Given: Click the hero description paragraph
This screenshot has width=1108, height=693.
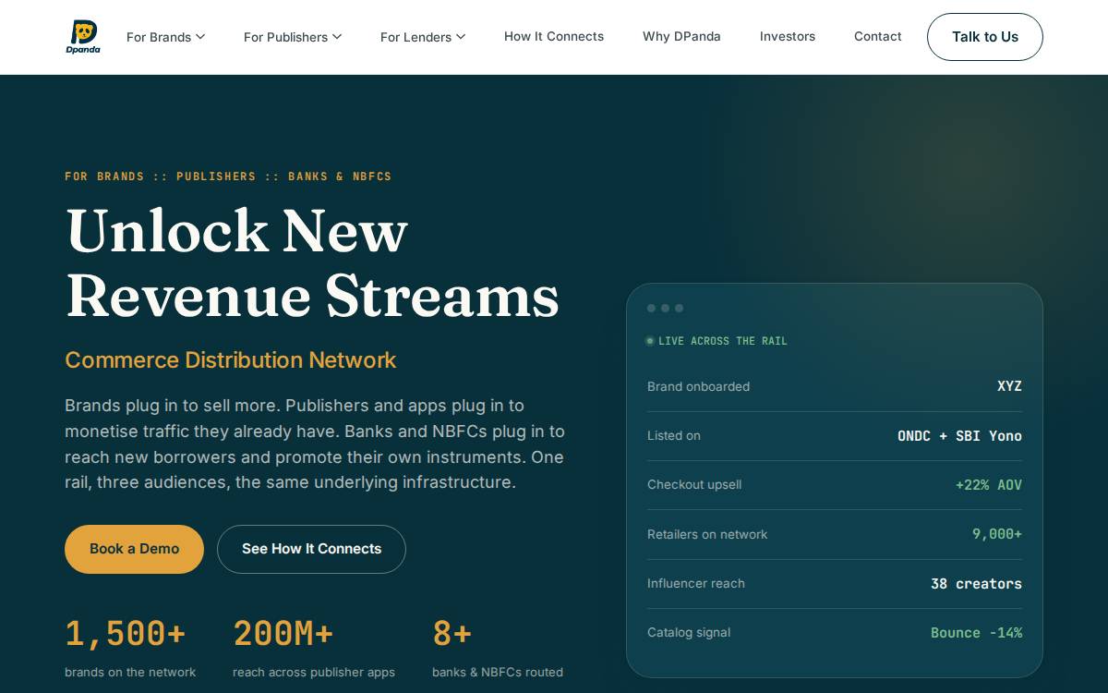Looking at the screenshot, I should (x=315, y=444).
